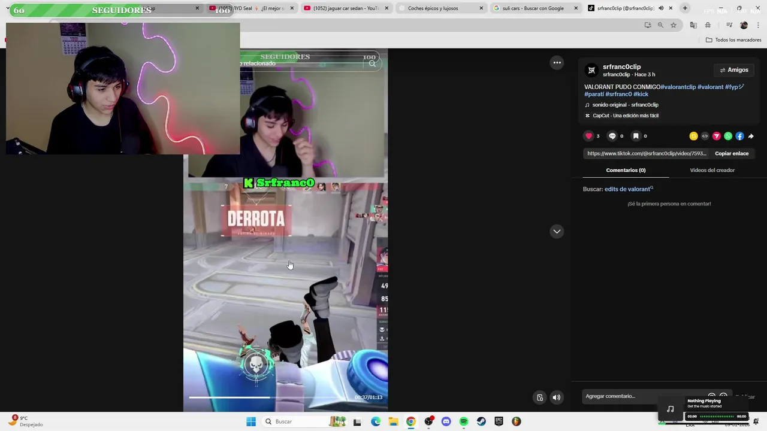Open the three-dot video options menu
The height and width of the screenshot is (431, 767).
557,62
